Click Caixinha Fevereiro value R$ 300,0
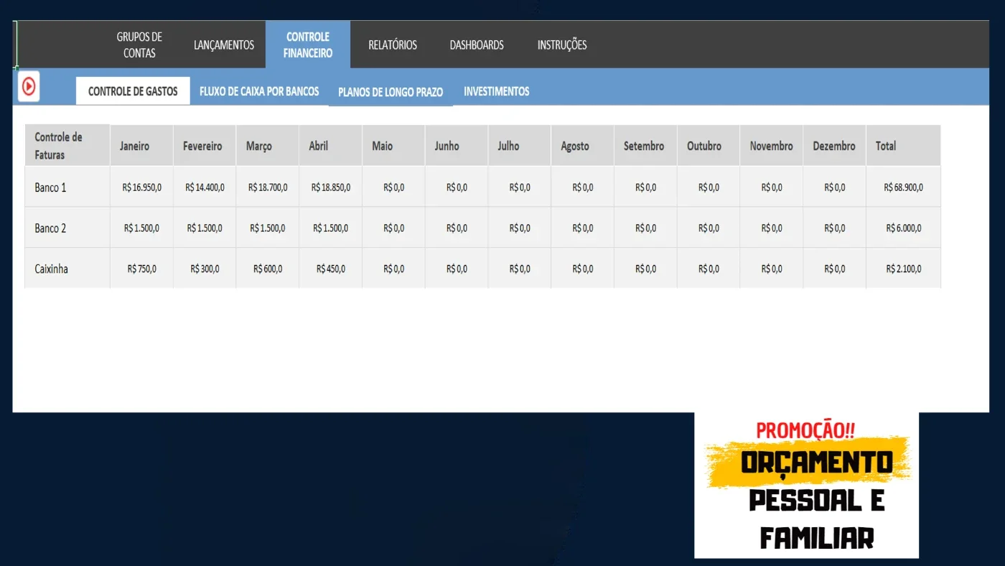This screenshot has height=566, width=1005. (x=205, y=269)
